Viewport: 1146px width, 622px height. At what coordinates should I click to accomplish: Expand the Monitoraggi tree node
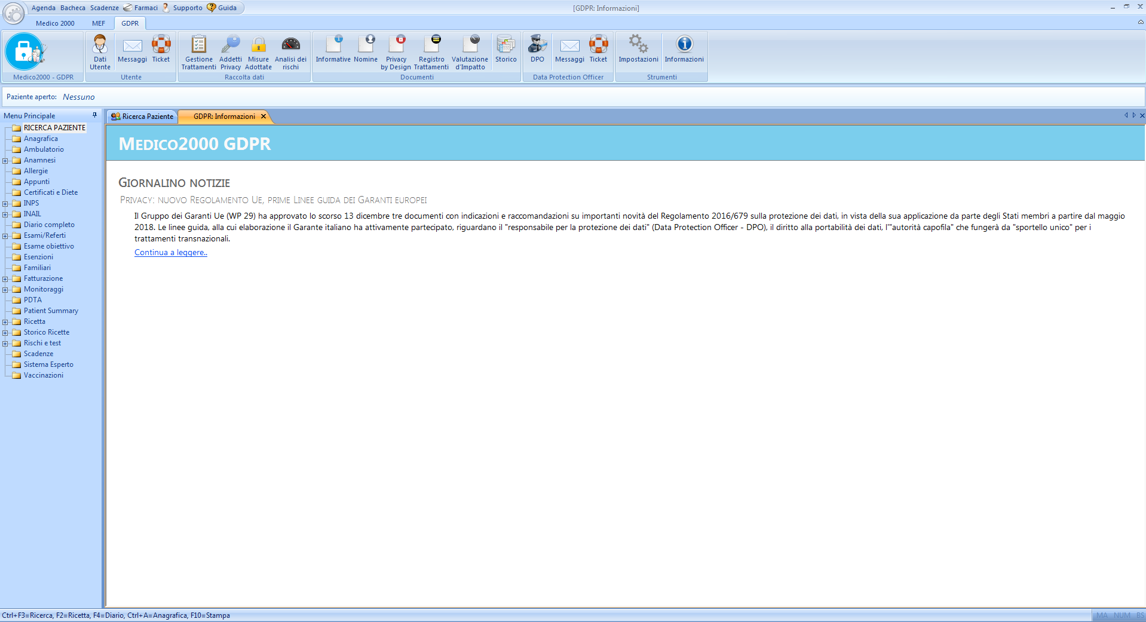point(5,290)
